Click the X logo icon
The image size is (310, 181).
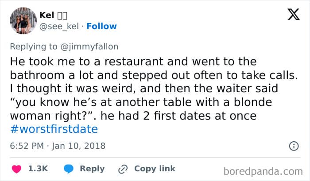291,15
